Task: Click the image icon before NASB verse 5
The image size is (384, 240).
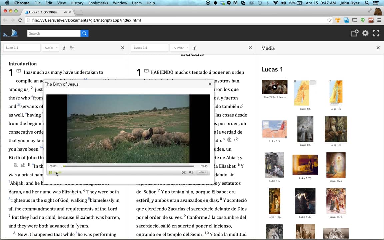Action: tap(16, 165)
